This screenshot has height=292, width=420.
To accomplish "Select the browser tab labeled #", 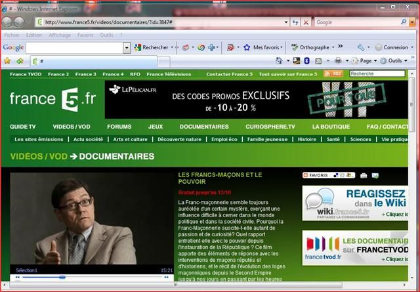I will click(94, 61).
